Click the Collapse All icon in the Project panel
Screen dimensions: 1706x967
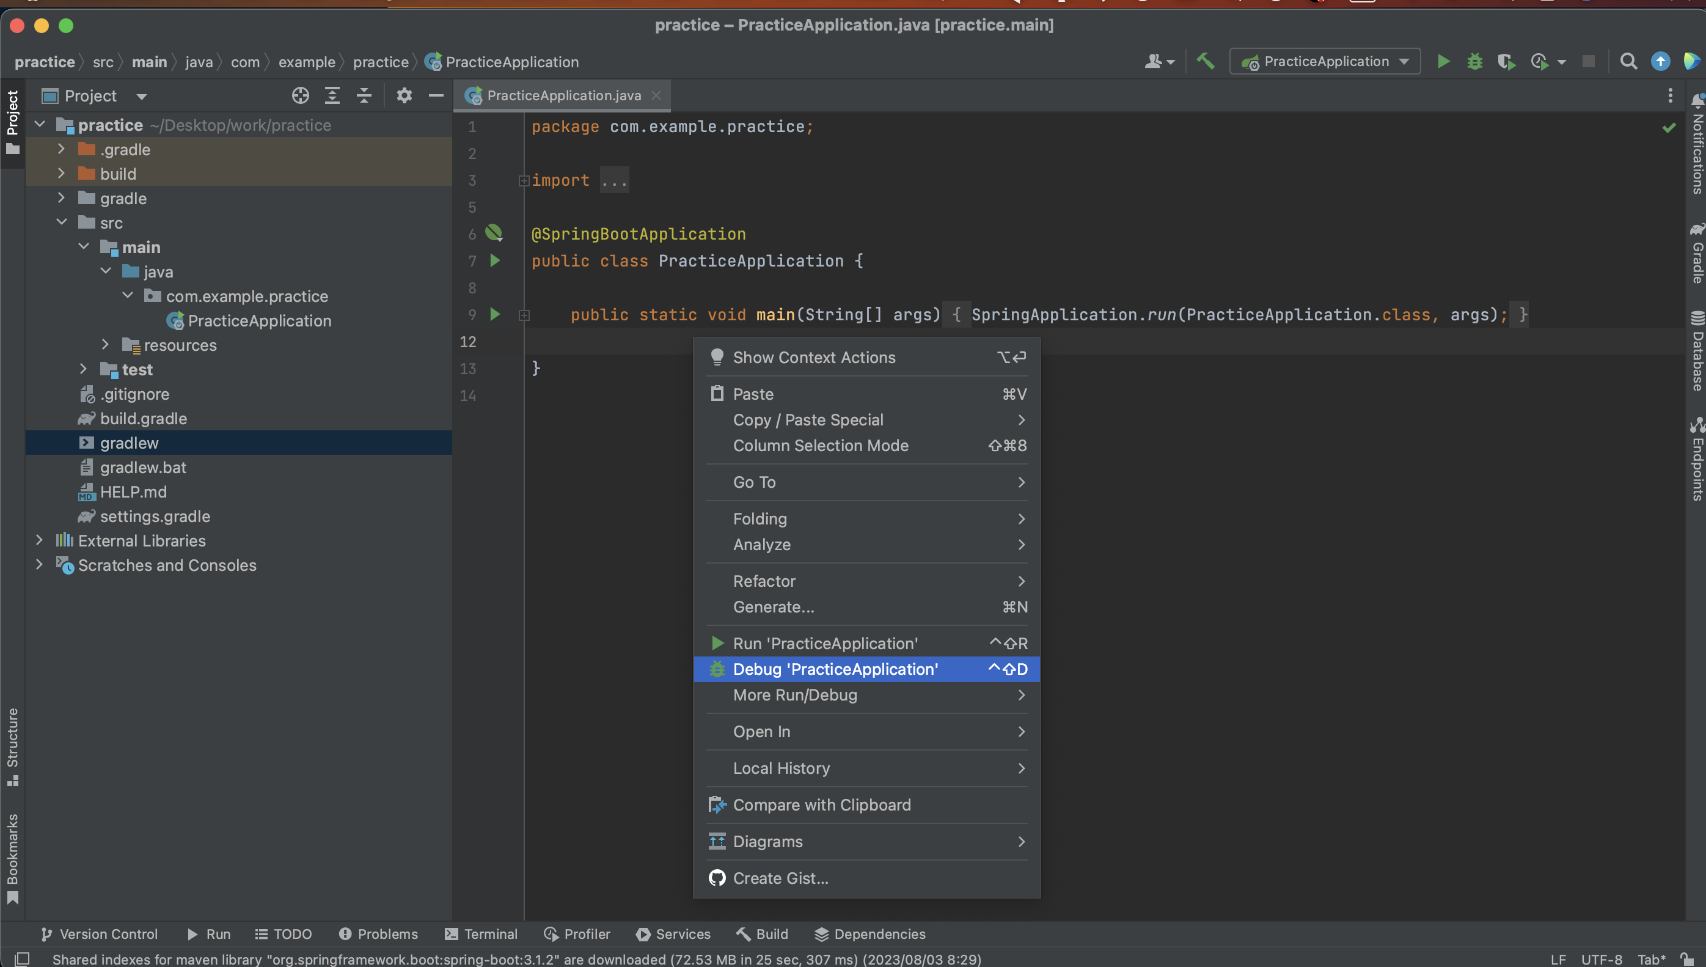click(x=364, y=95)
